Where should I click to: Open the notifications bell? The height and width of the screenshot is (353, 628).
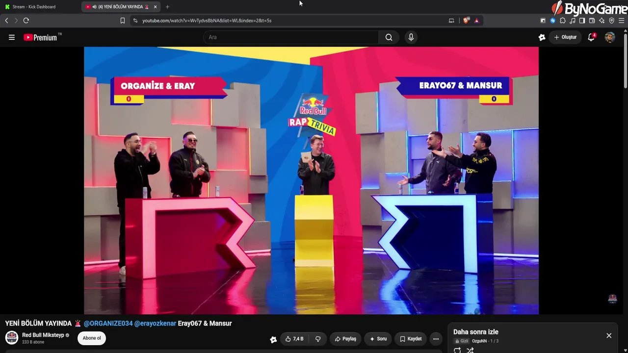(x=591, y=37)
